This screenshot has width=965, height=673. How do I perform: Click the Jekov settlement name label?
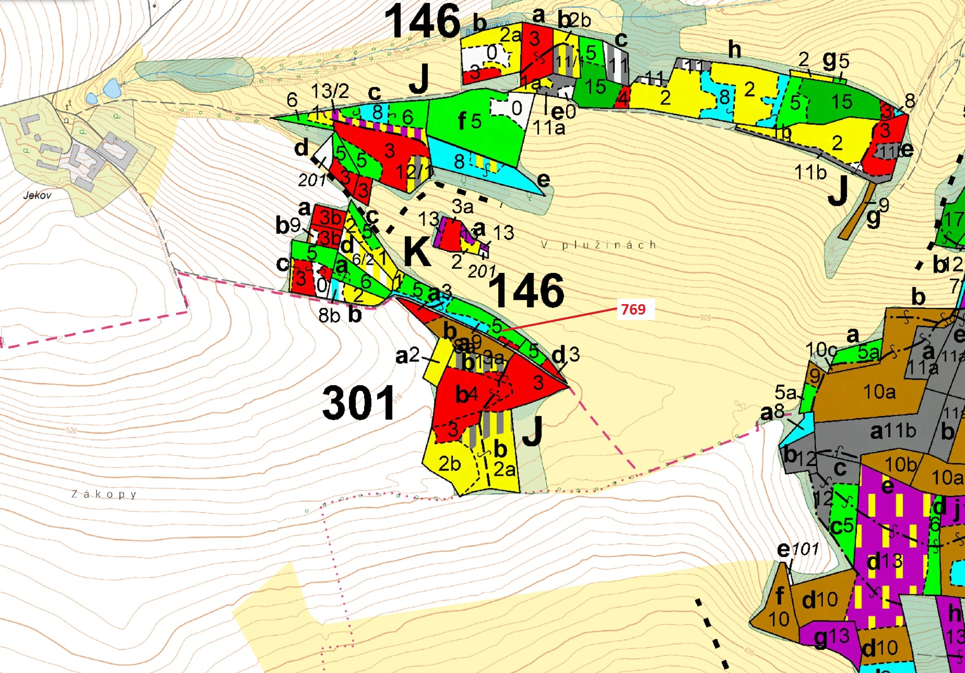click(x=38, y=195)
